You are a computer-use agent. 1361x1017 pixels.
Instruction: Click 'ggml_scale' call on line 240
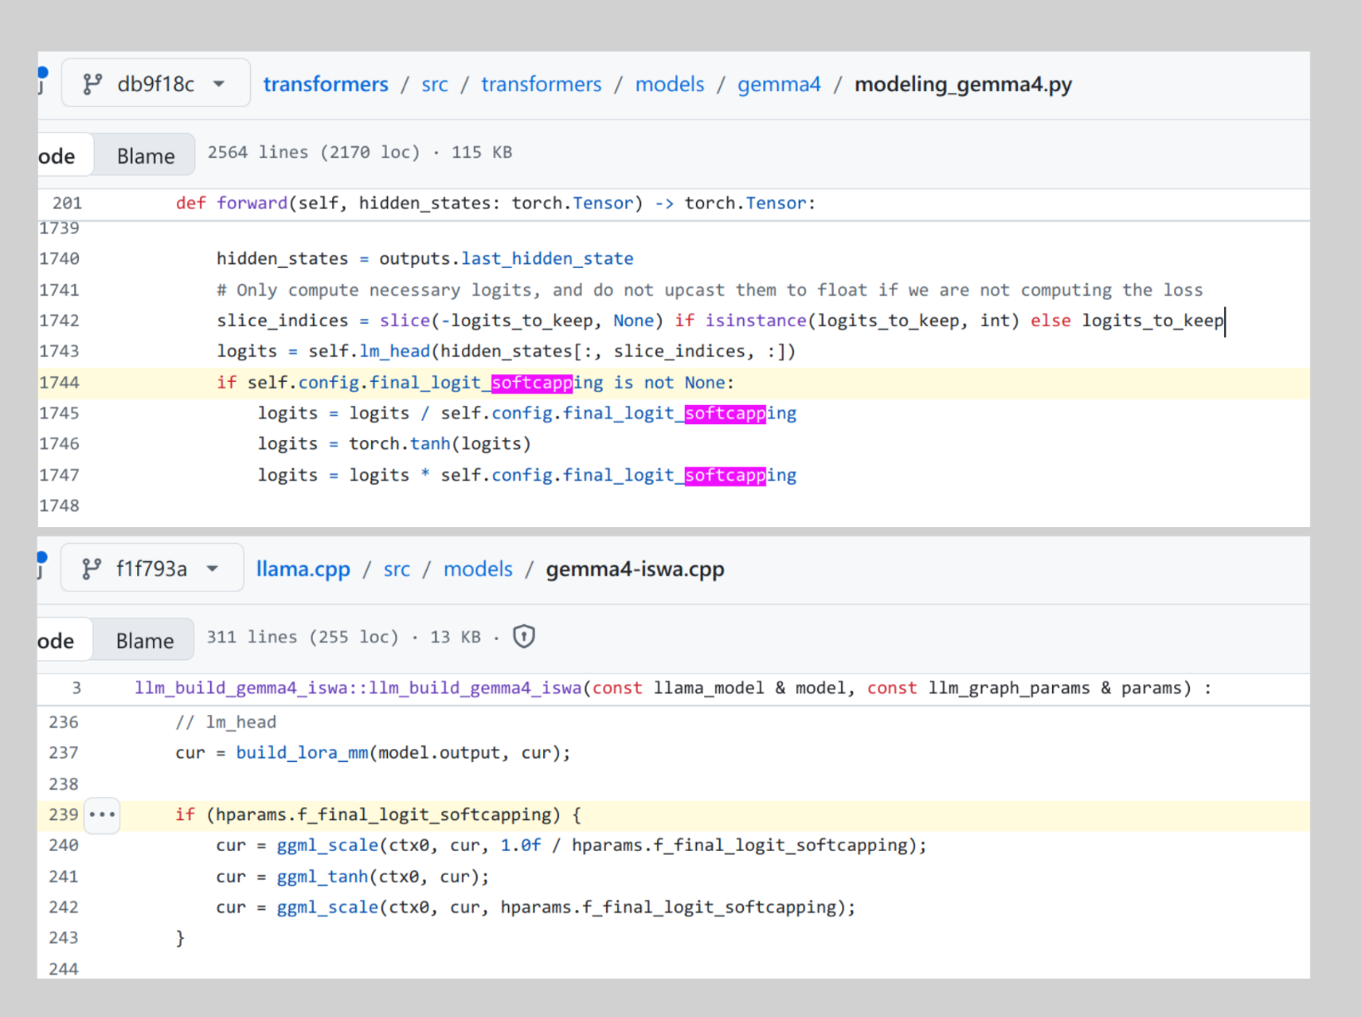[x=328, y=845]
